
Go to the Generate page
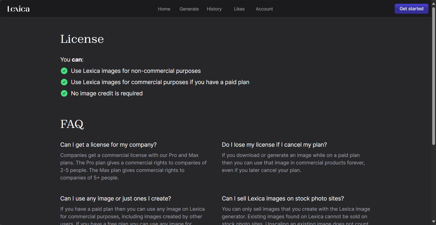[x=189, y=9]
